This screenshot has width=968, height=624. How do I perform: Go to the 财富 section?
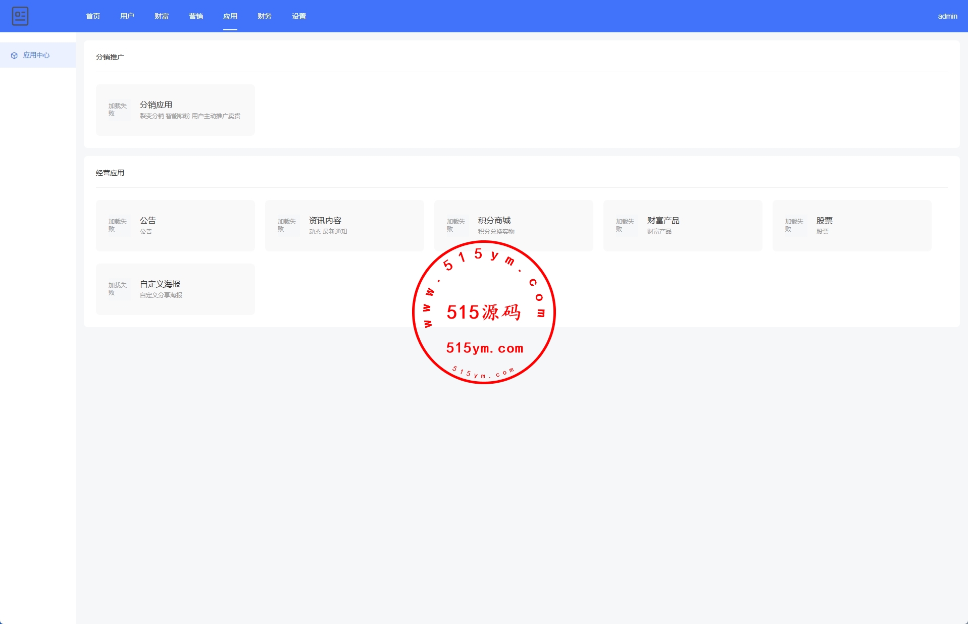click(x=162, y=16)
